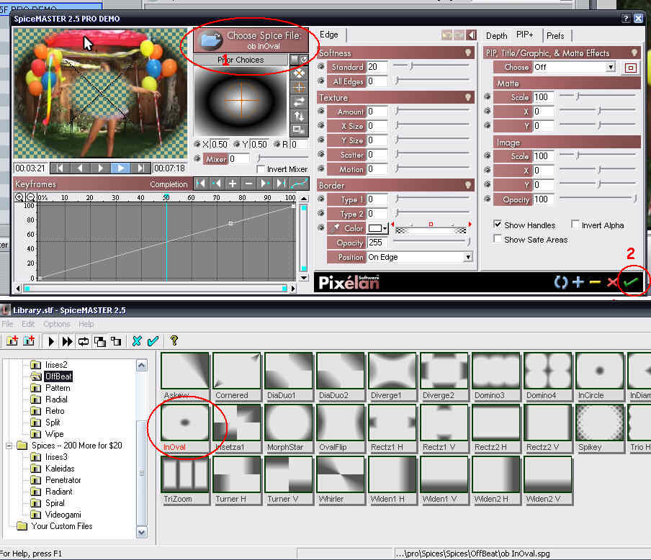Click the orange crosshair center icon
651x560 pixels.
(299, 88)
